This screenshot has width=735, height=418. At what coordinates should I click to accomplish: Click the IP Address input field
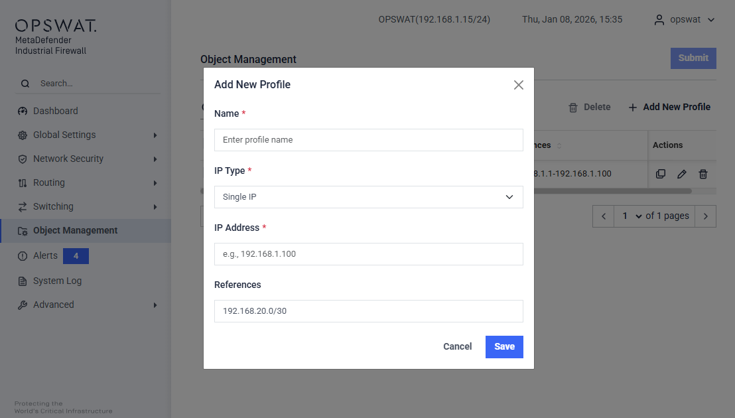(x=369, y=254)
